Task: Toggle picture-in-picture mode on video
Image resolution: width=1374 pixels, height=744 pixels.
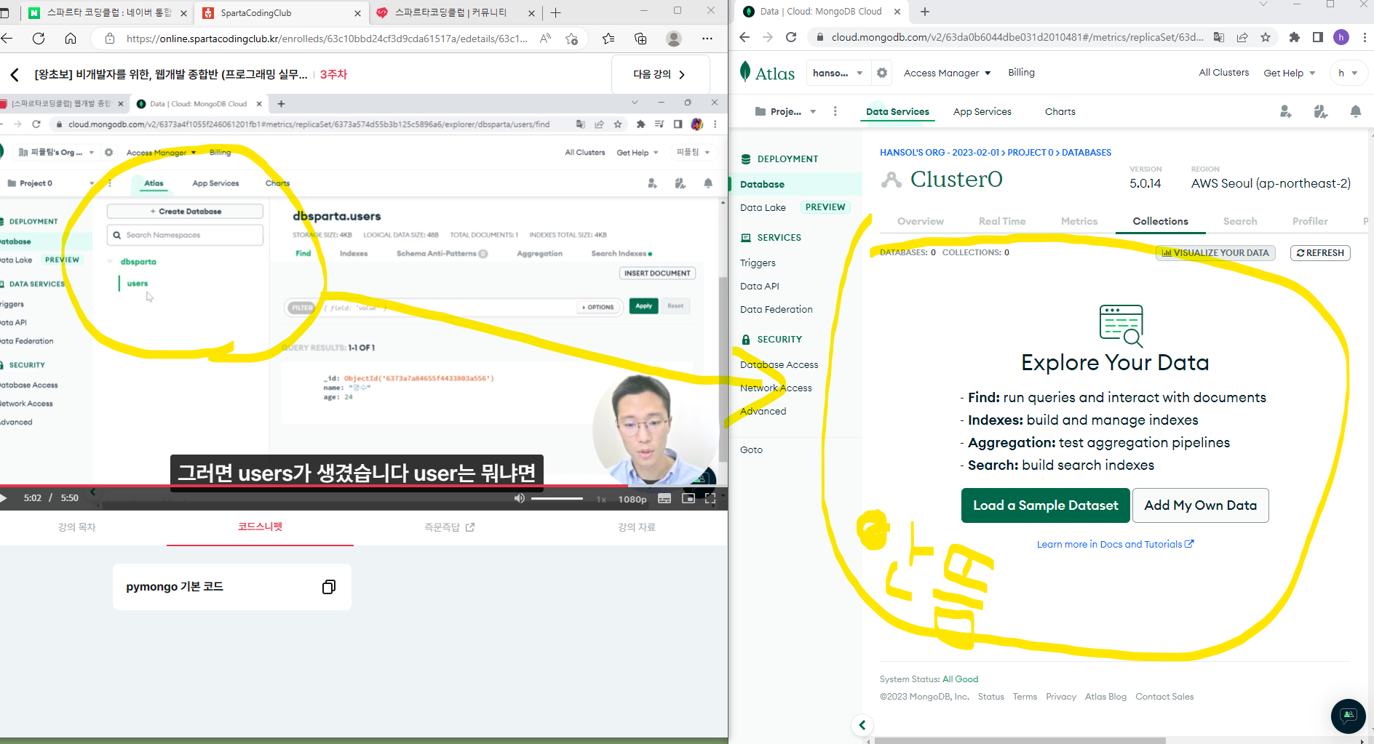Action: [x=688, y=498]
